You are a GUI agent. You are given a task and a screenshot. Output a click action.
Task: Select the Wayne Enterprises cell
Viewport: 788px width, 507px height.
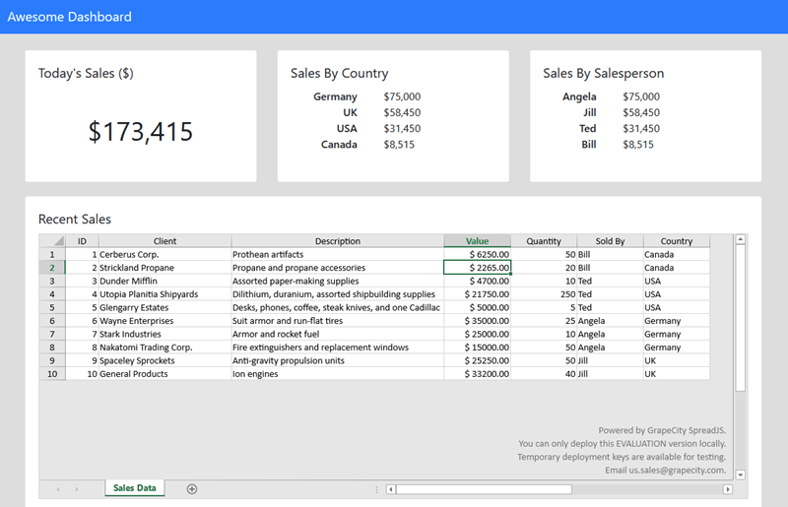tap(164, 321)
